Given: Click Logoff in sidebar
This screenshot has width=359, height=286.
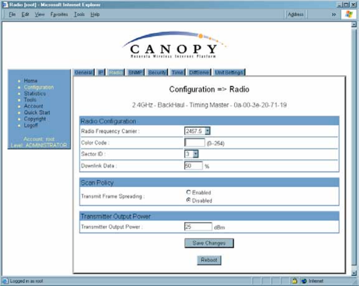Looking at the screenshot, I should coord(31,125).
